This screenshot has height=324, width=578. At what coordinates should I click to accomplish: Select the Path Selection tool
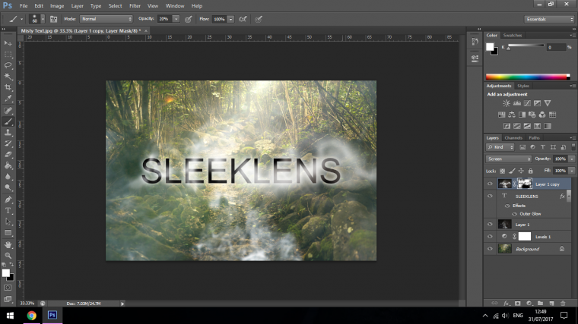tap(8, 222)
